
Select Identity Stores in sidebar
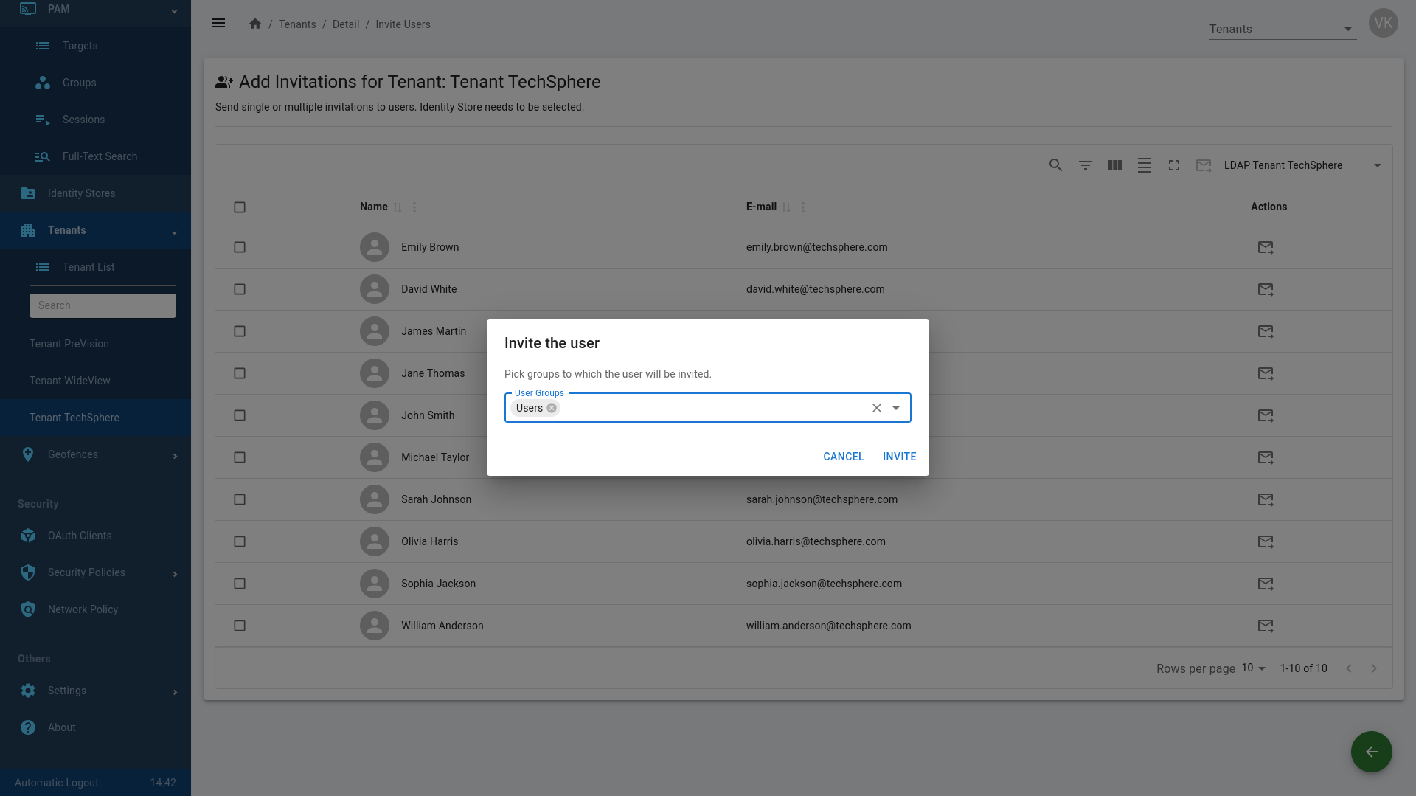tap(81, 193)
